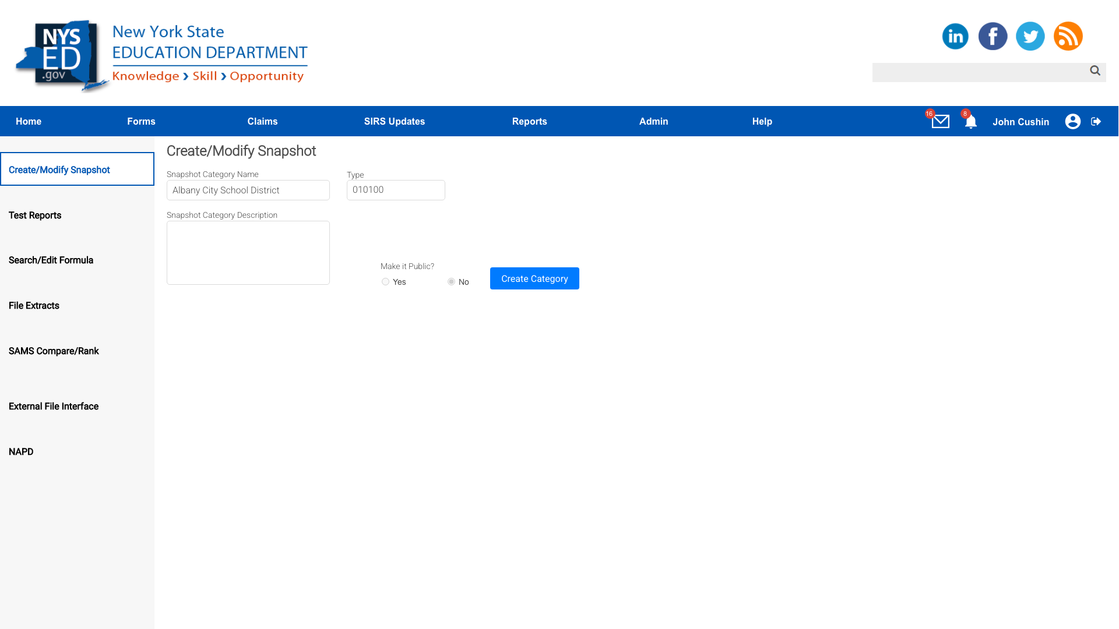The height and width of the screenshot is (629, 1119).
Task: Open the Forms menu
Action: (x=141, y=121)
